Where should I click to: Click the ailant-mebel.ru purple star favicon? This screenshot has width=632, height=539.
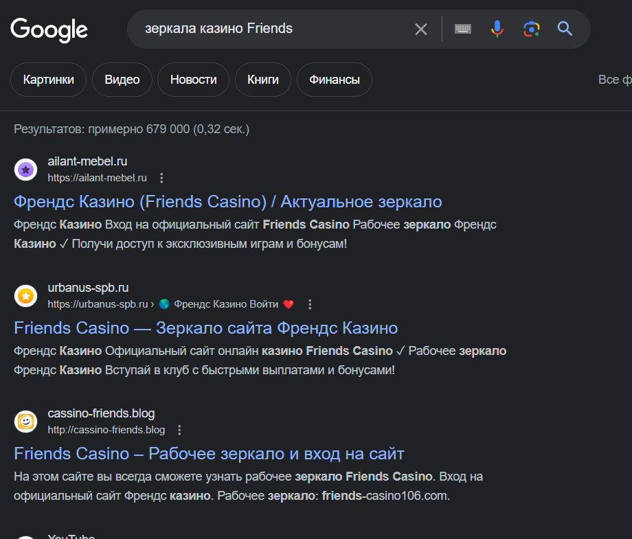point(26,170)
